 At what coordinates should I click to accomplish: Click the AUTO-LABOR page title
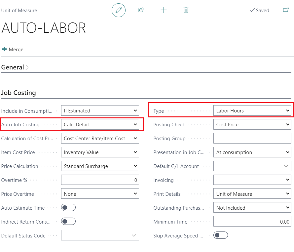[x=44, y=28]
